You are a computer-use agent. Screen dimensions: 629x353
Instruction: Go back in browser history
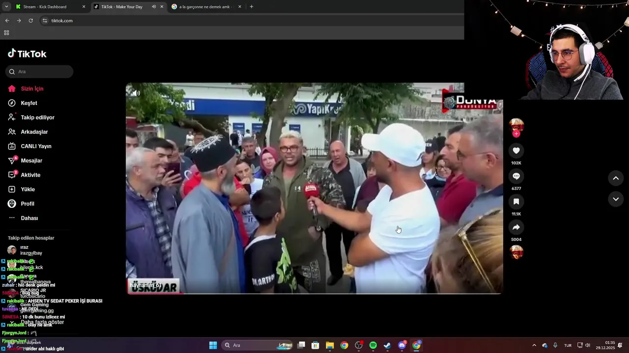click(x=7, y=21)
